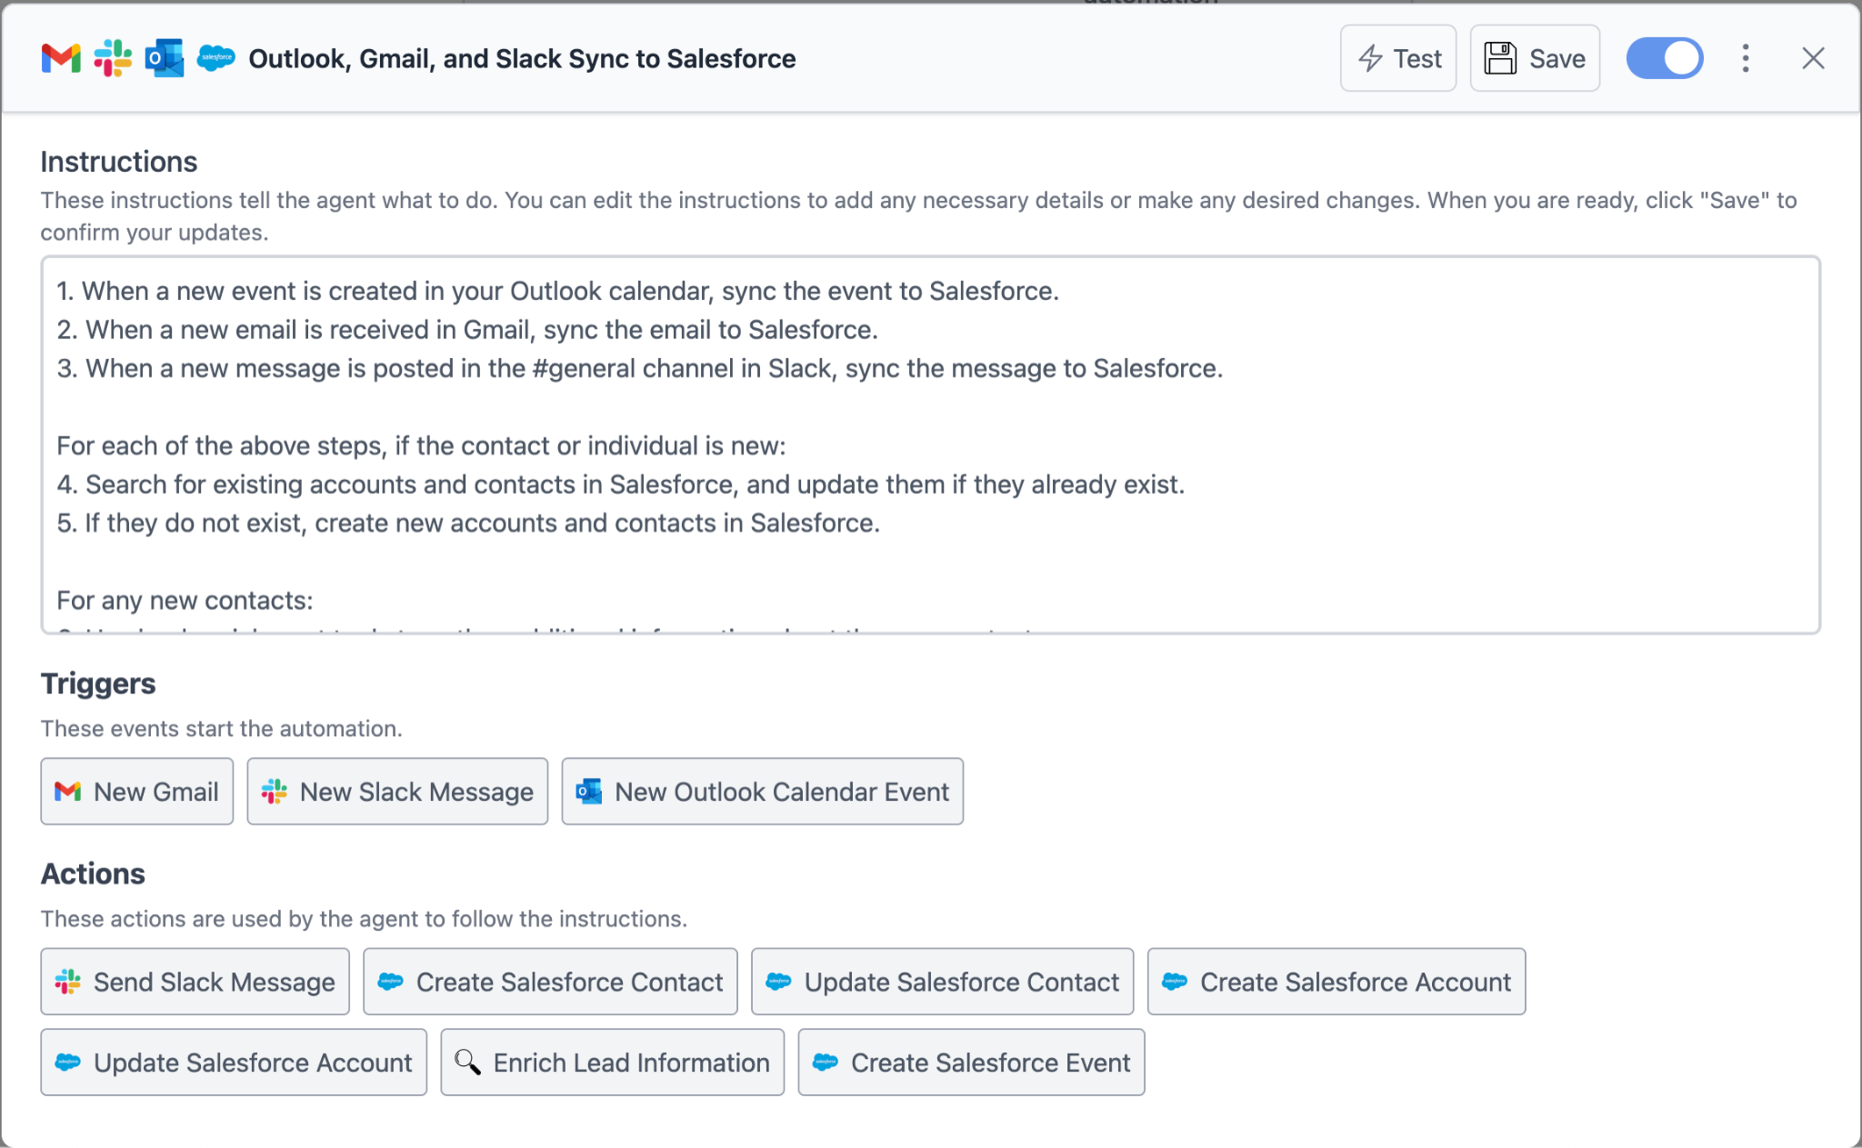The width and height of the screenshot is (1862, 1148).
Task: Open the Create Salesforce Event action
Action: (972, 1063)
